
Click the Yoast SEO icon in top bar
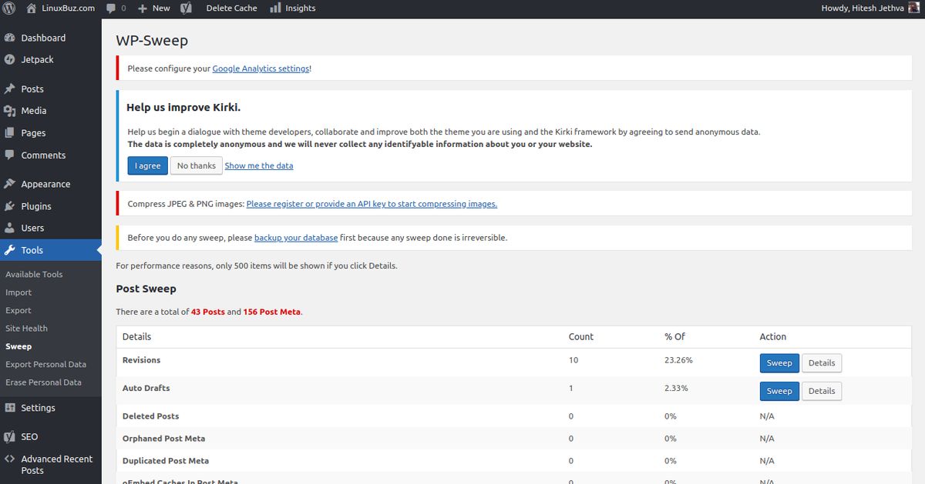[186, 8]
